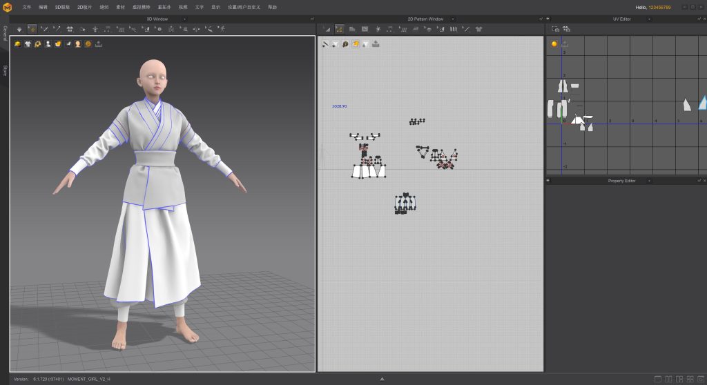Collapse the UV Editor panel with left arrow
The width and height of the screenshot is (707, 385).
pyautogui.click(x=548, y=19)
